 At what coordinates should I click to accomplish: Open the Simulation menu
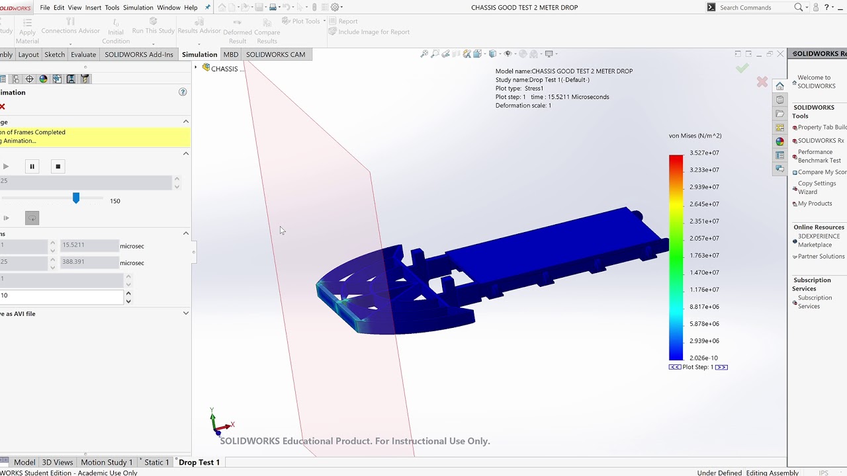[x=138, y=7]
